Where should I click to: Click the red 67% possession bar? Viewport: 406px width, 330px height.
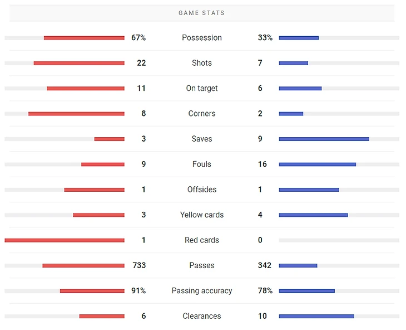pyautogui.click(x=84, y=38)
